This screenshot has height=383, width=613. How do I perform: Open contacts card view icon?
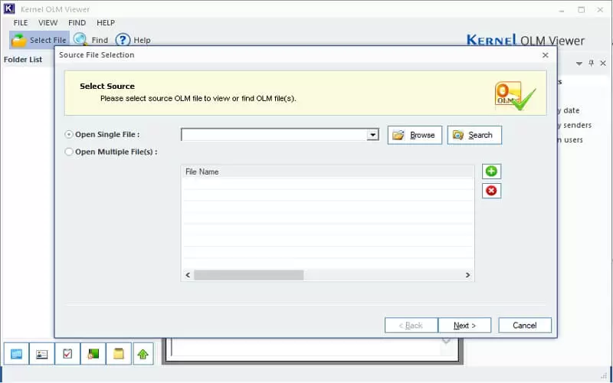42,354
